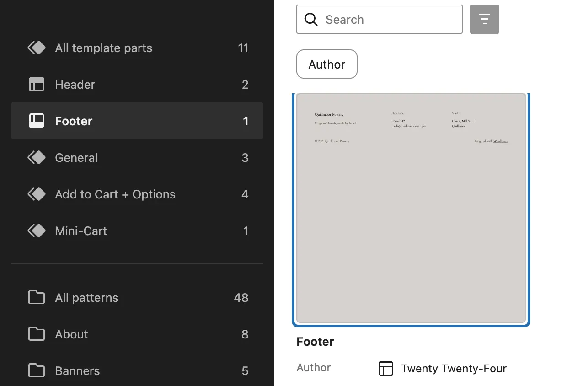Click the WordPress link in footer preview
This screenshot has width=567, height=386.
coord(500,141)
